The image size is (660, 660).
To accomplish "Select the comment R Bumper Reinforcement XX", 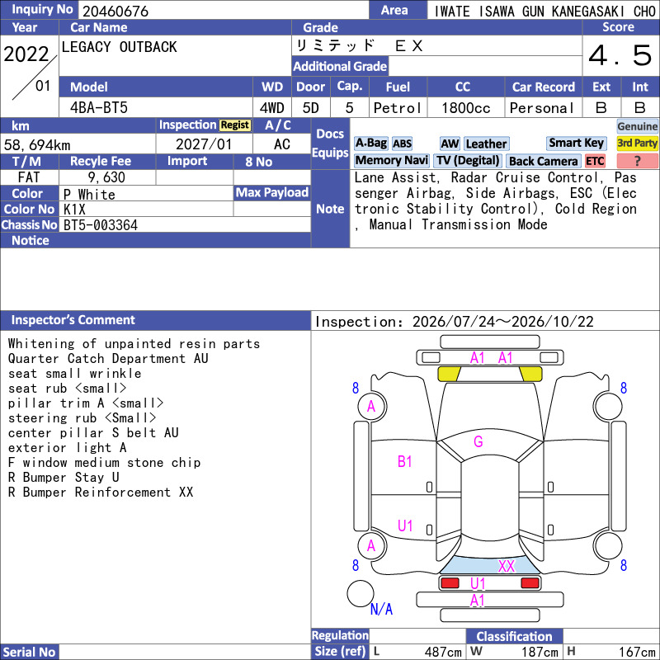I will [x=100, y=492].
